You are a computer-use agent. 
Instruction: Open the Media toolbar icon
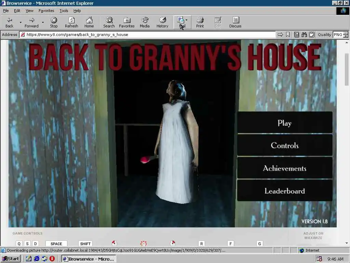[x=145, y=20]
